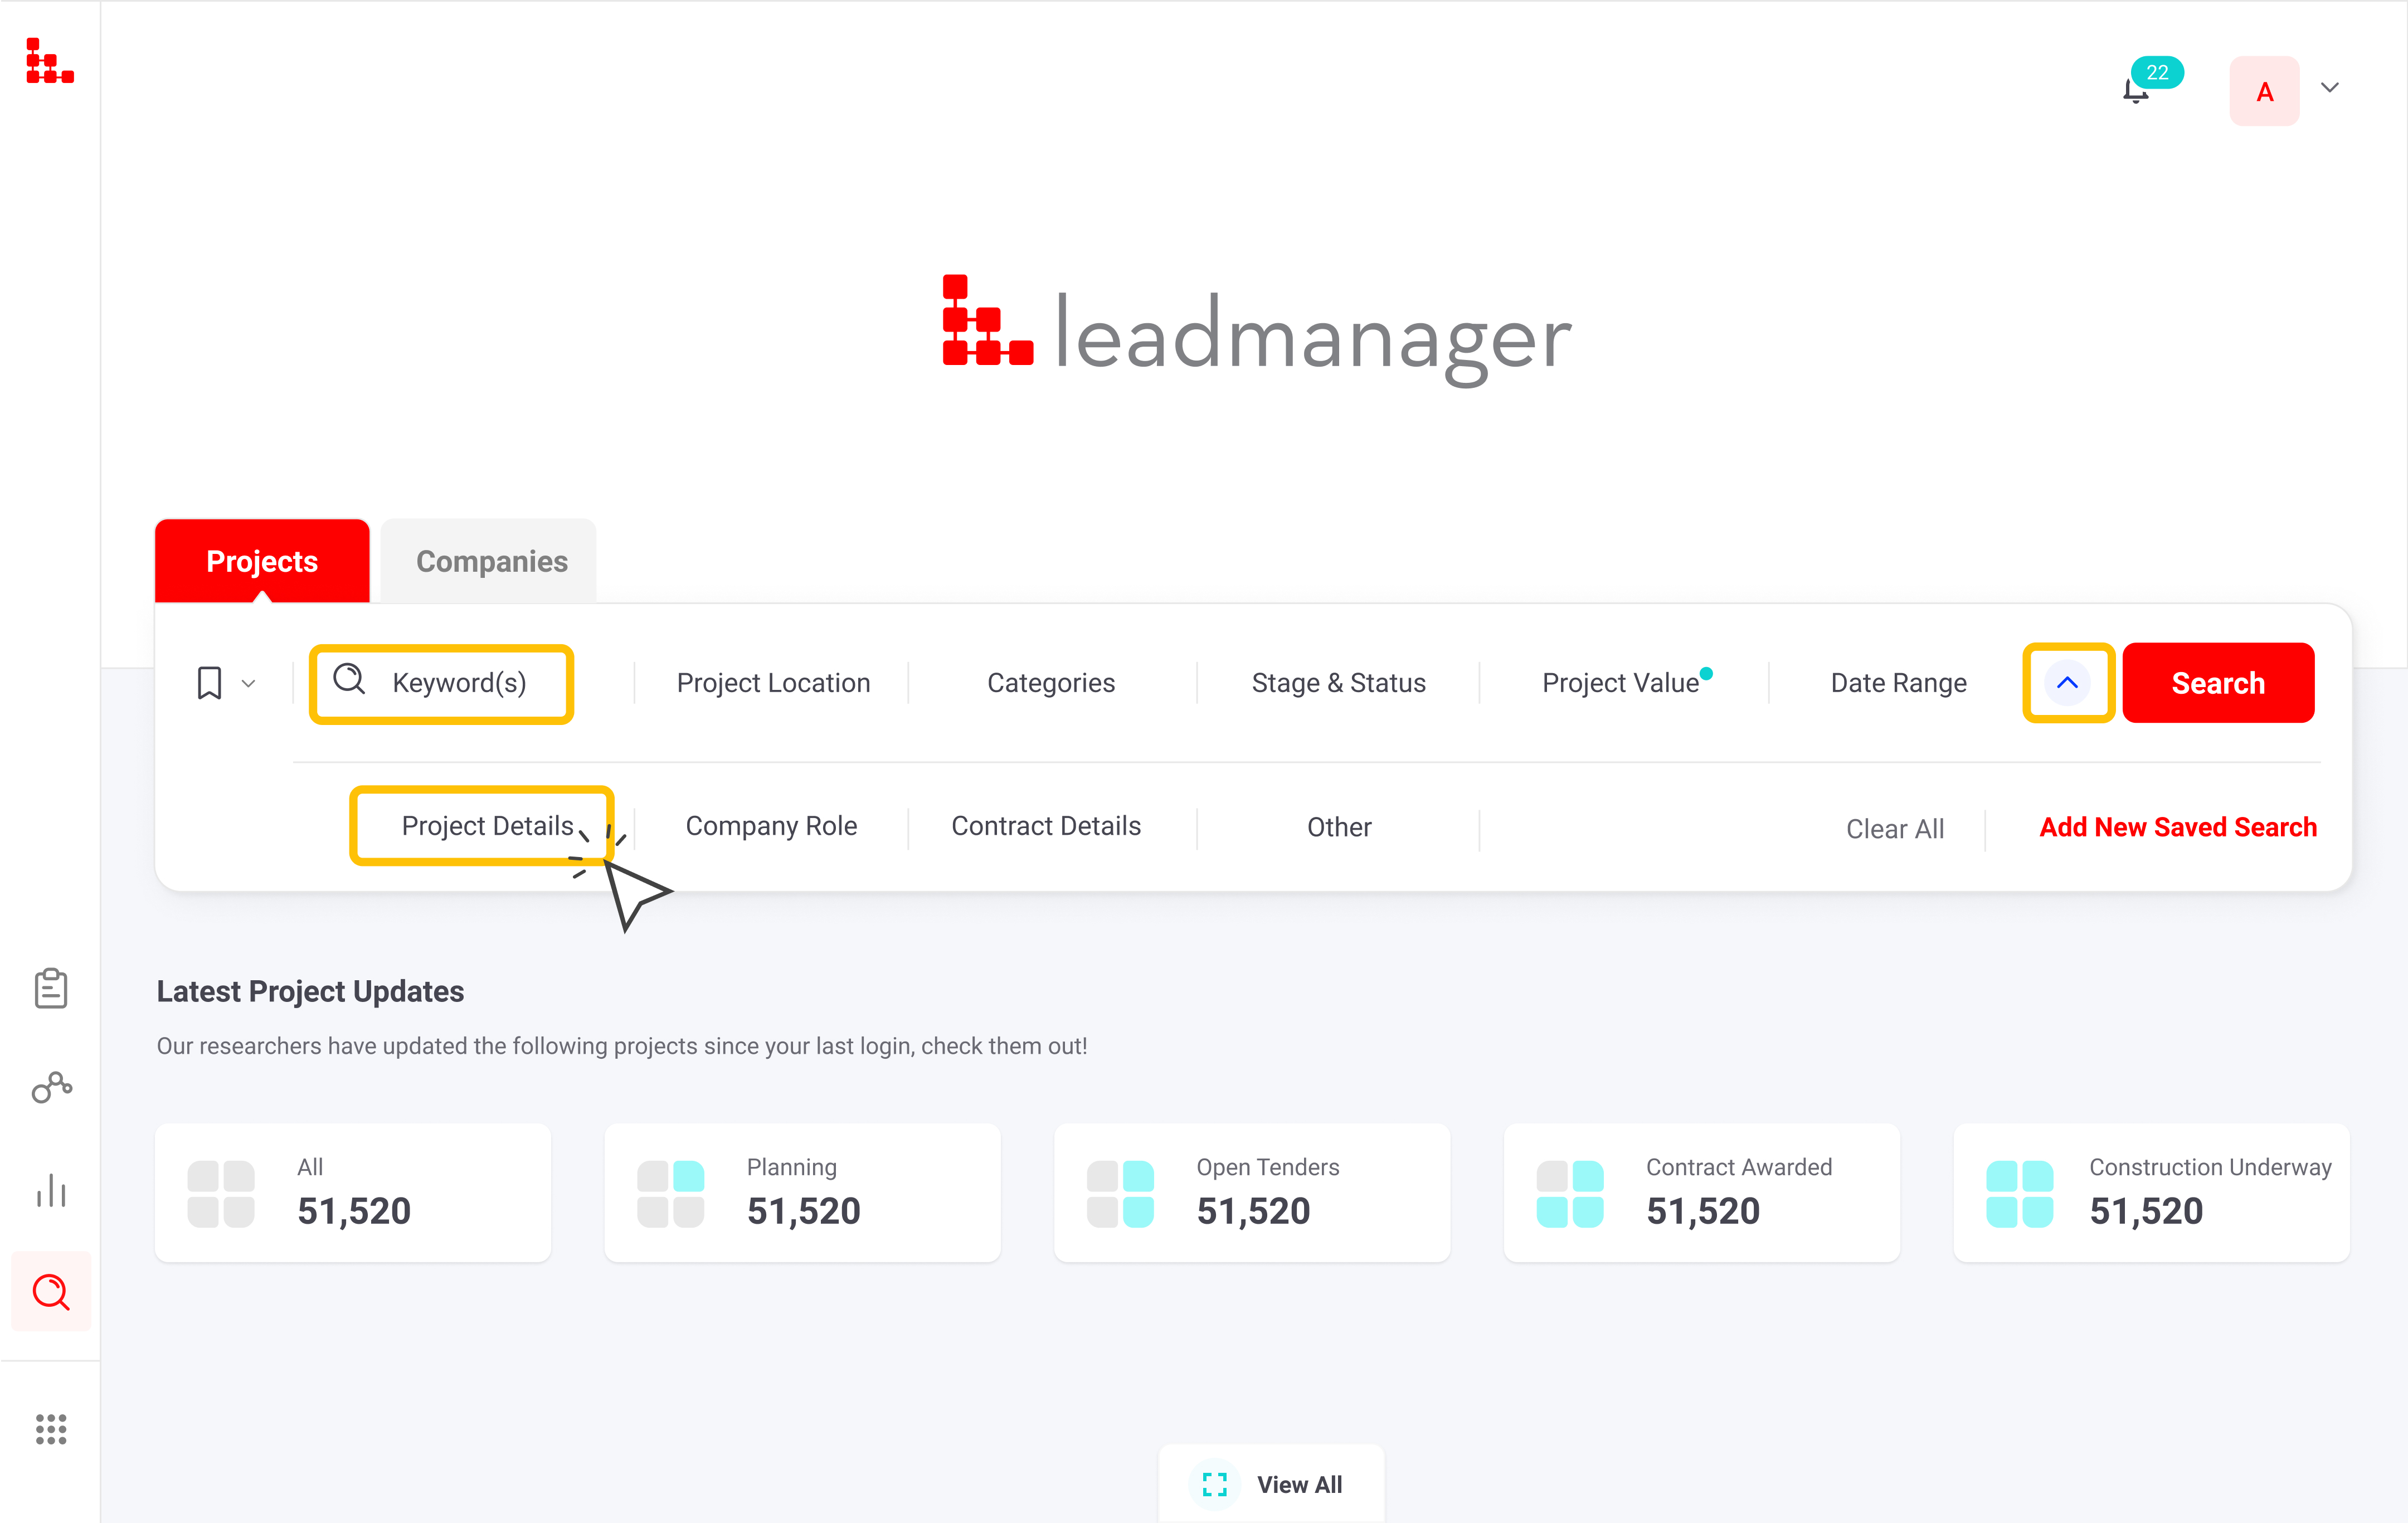Click the grid icon on Contract Awarded card
The image size is (2408, 1523).
click(x=1570, y=1194)
